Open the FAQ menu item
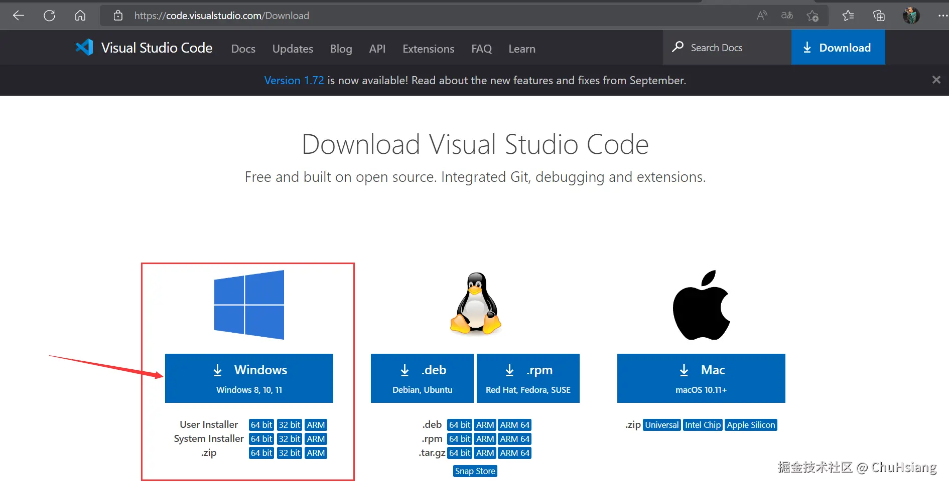The width and height of the screenshot is (949, 488). coord(481,49)
